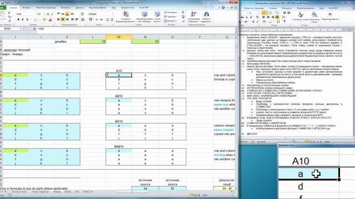Toggle top vertical alignment in Excel

pos(58,14)
